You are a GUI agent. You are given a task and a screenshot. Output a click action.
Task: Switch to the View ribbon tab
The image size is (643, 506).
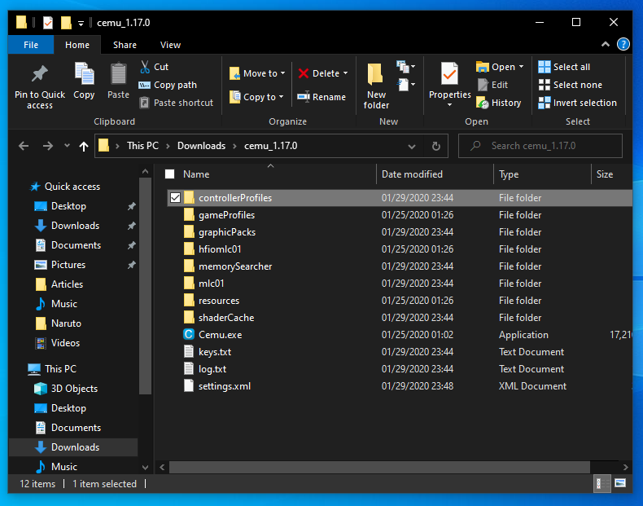170,45
